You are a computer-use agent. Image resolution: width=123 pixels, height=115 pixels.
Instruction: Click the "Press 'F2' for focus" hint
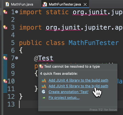tap(103, 110)
